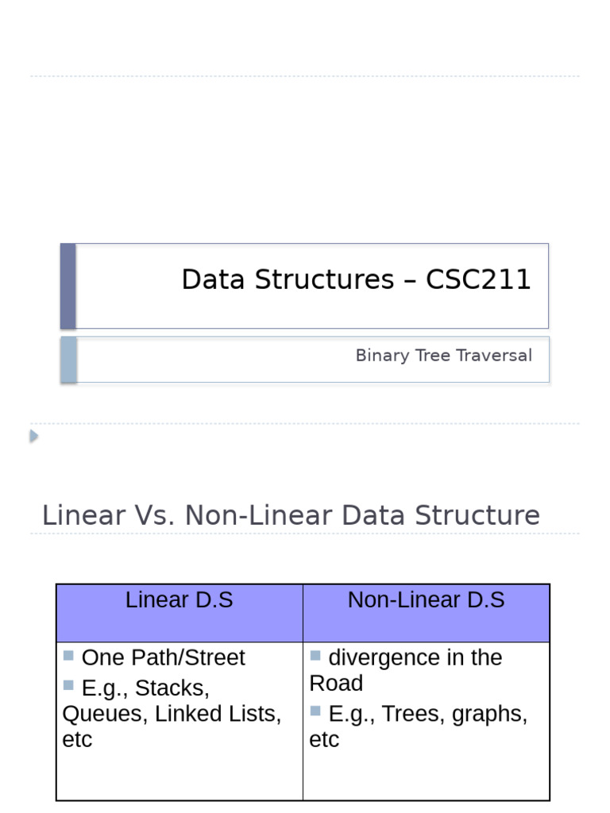This screenshot has width=610, height=813.
Task: Click the light blue accent bar beside the subtitle
Action: 68,359
